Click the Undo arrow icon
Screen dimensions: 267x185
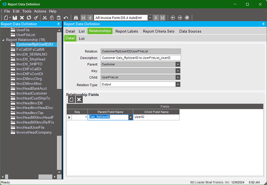[x=66, y=18]
